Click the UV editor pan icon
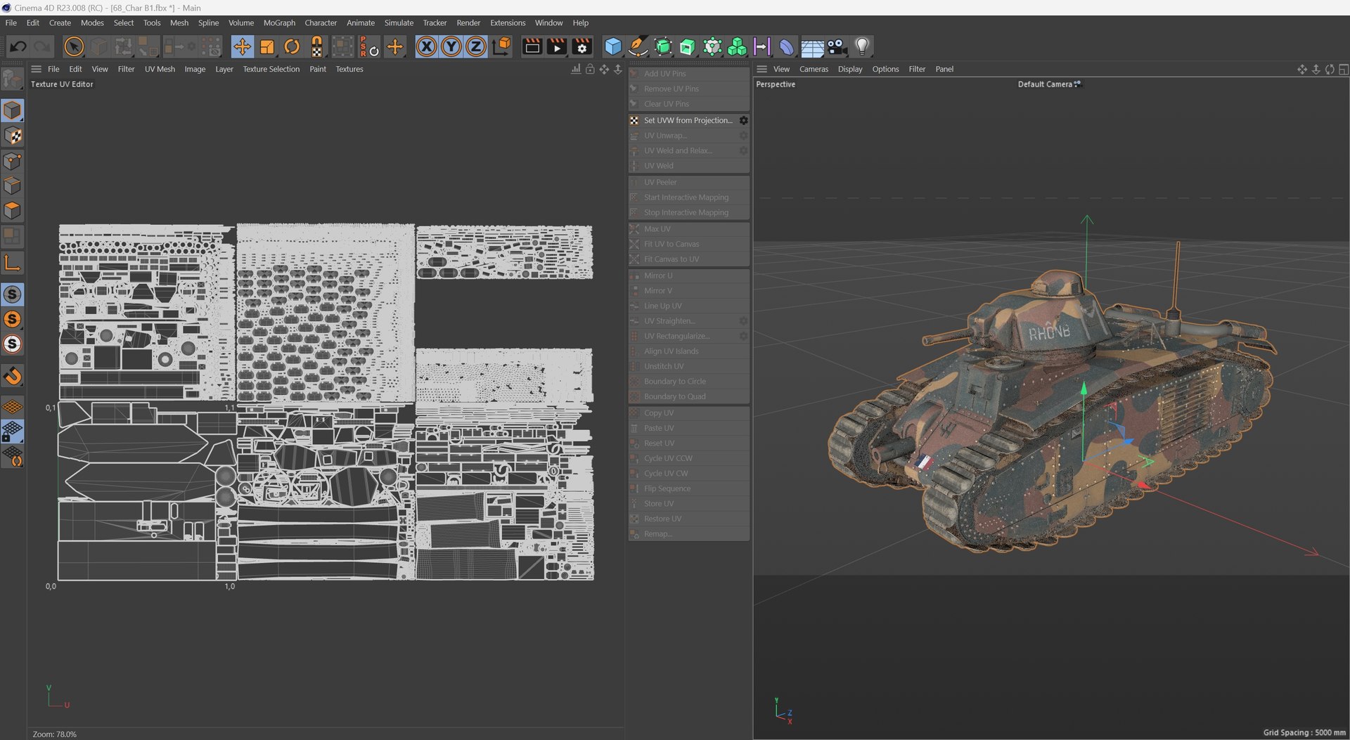The height and width of the screenshot is (740, 1350). tap(604, 69)
